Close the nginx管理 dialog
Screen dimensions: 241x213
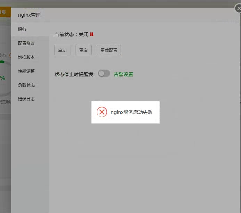tap(238, 8)
